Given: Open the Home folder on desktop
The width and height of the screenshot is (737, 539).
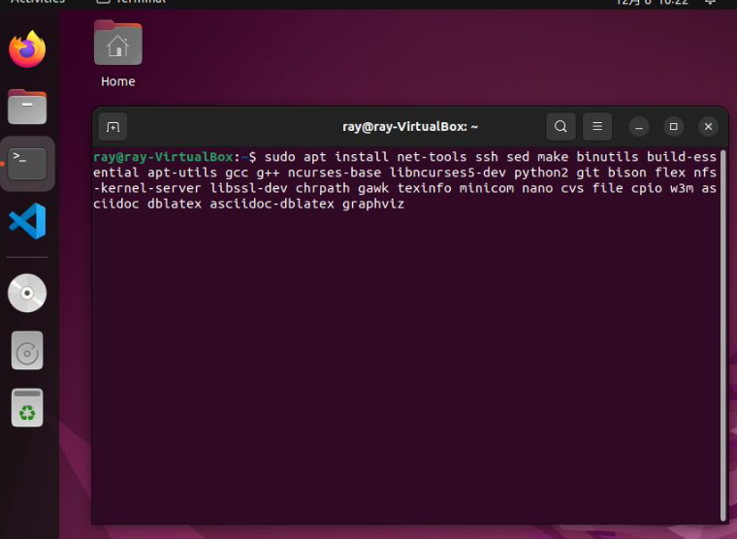Looking at the screenshot, I should point(118,44).
